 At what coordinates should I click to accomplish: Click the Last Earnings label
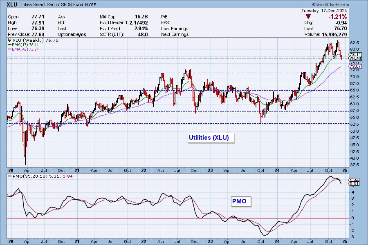[x=175, y=29]
